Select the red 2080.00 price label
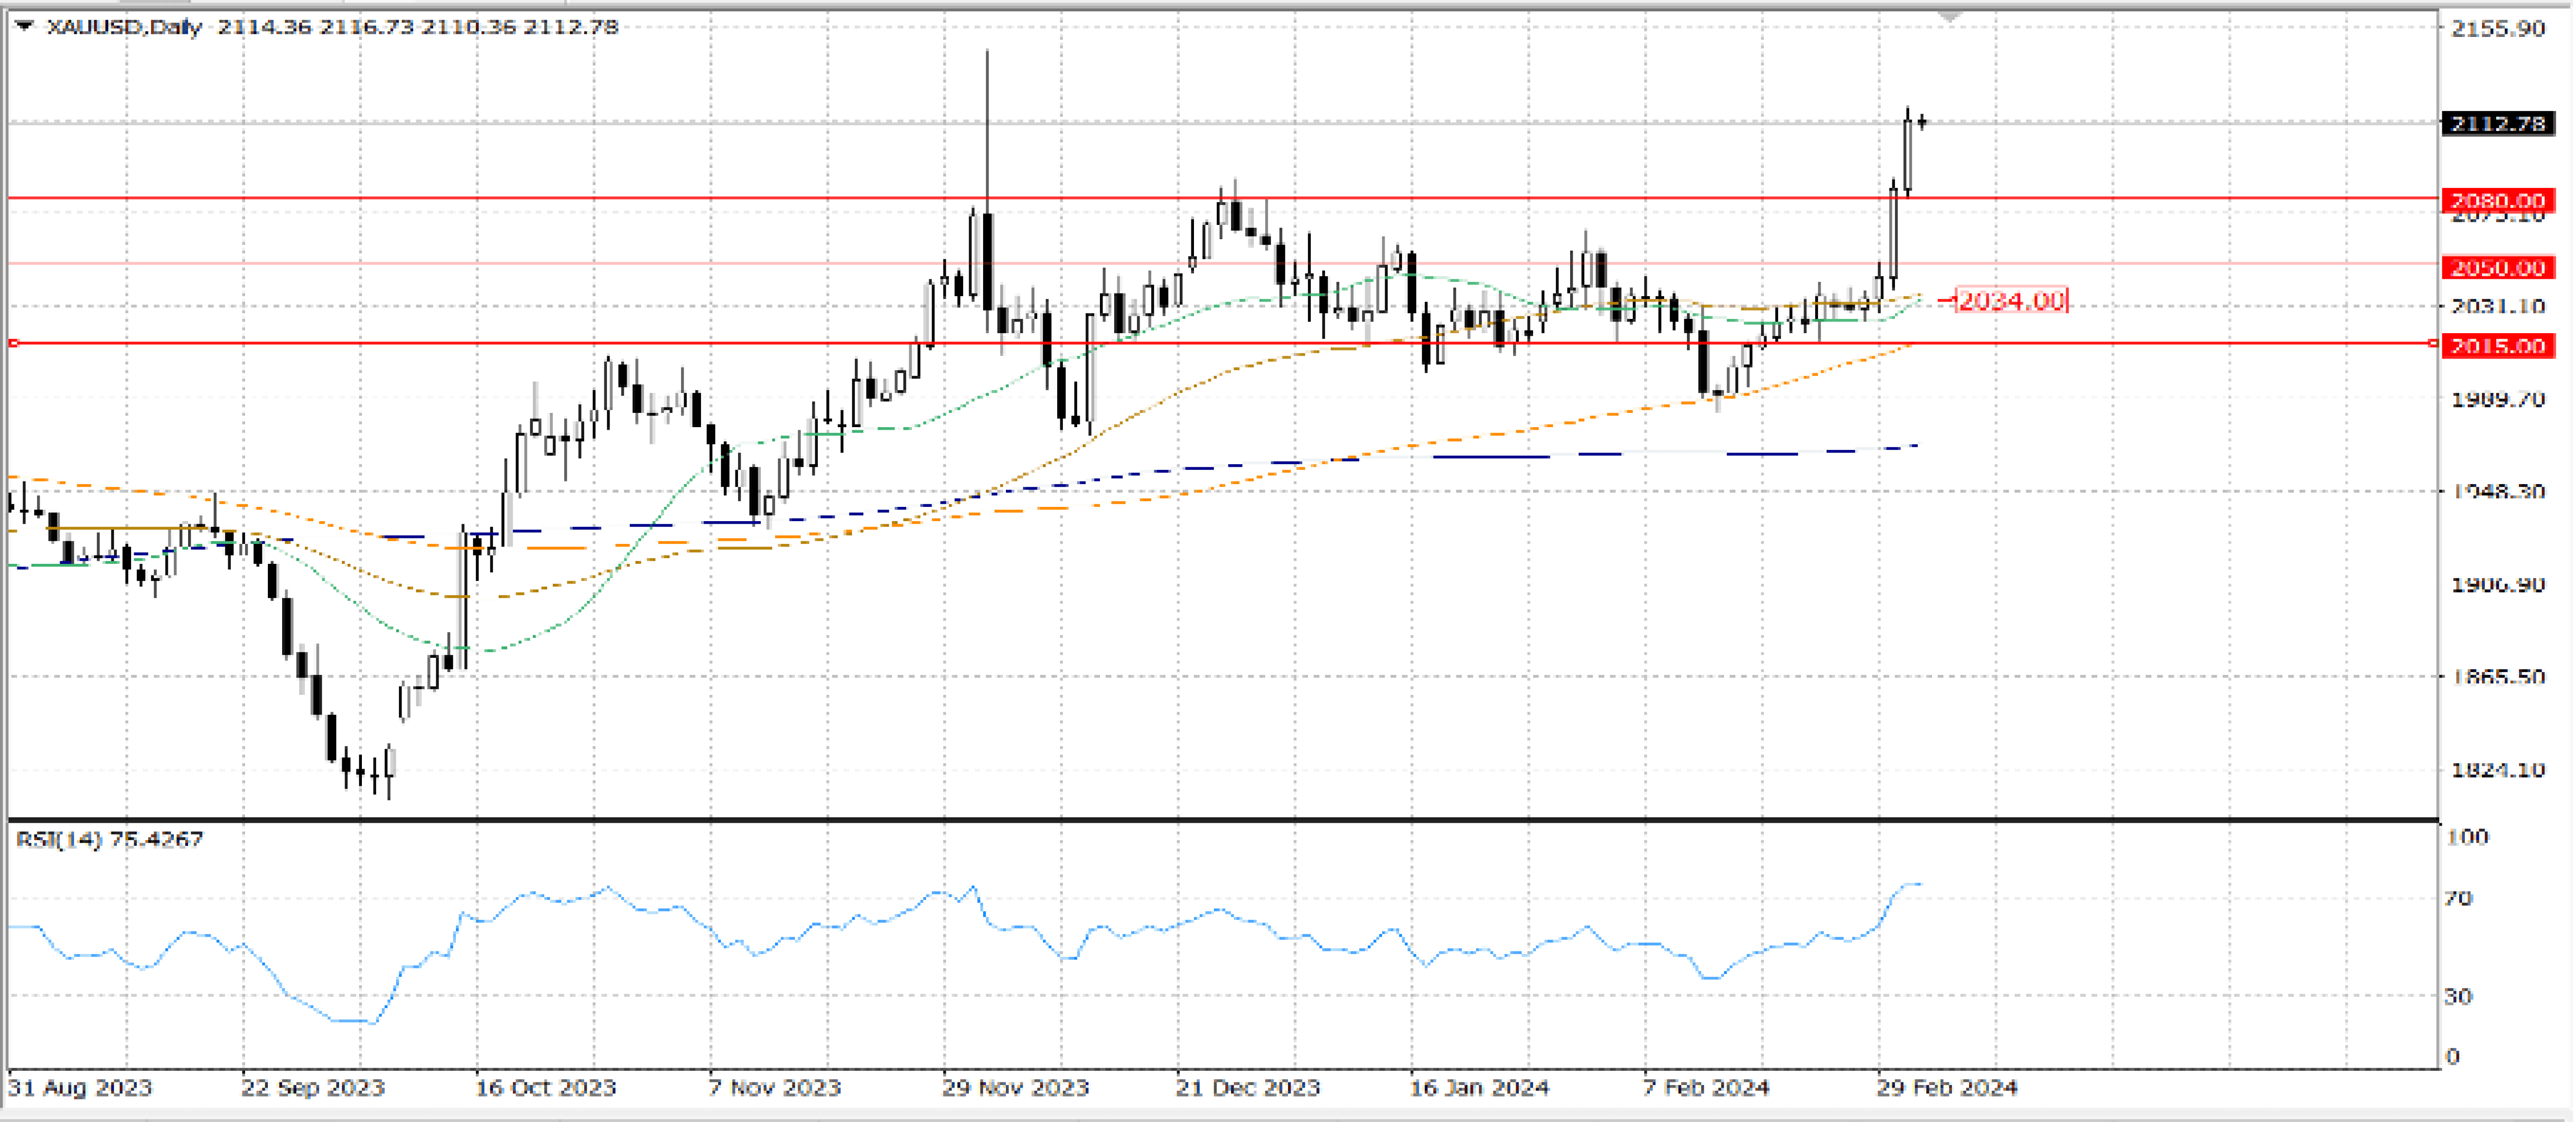Image resolution: width=2576 pixels, height=1122 pixels. coord(2496,200)
